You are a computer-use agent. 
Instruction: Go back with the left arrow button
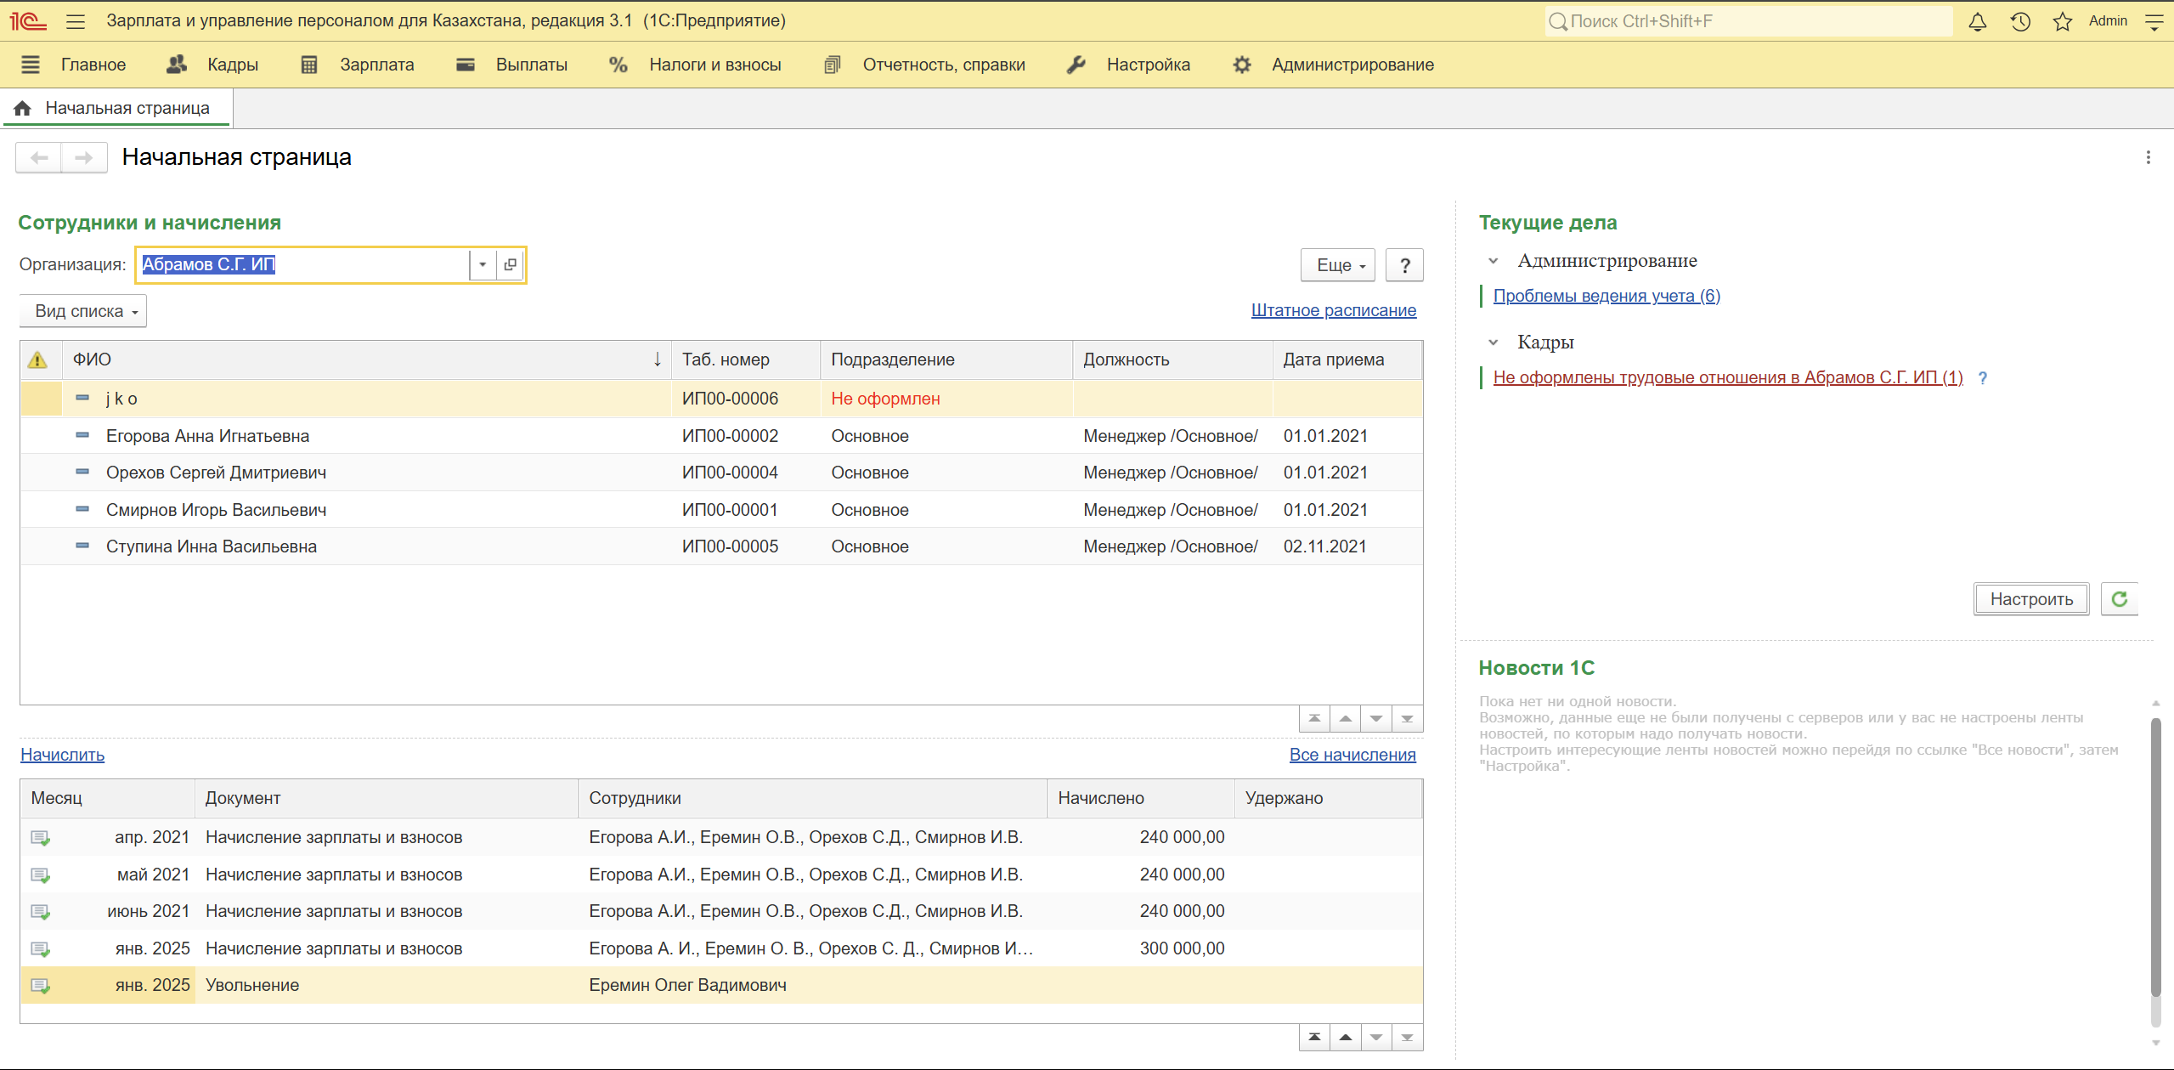(x=39, y=157)
